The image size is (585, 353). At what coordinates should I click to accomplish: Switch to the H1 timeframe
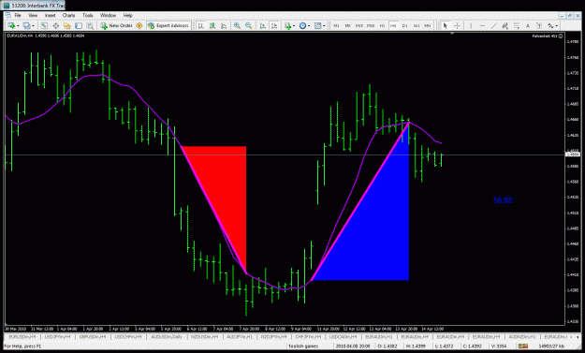382,25
